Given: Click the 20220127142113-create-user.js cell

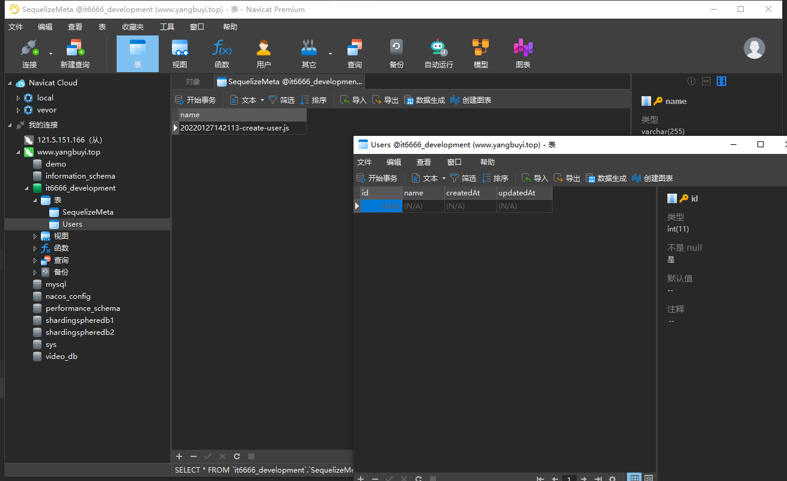Looking at the screenshot, I should [x=242, y=128].
